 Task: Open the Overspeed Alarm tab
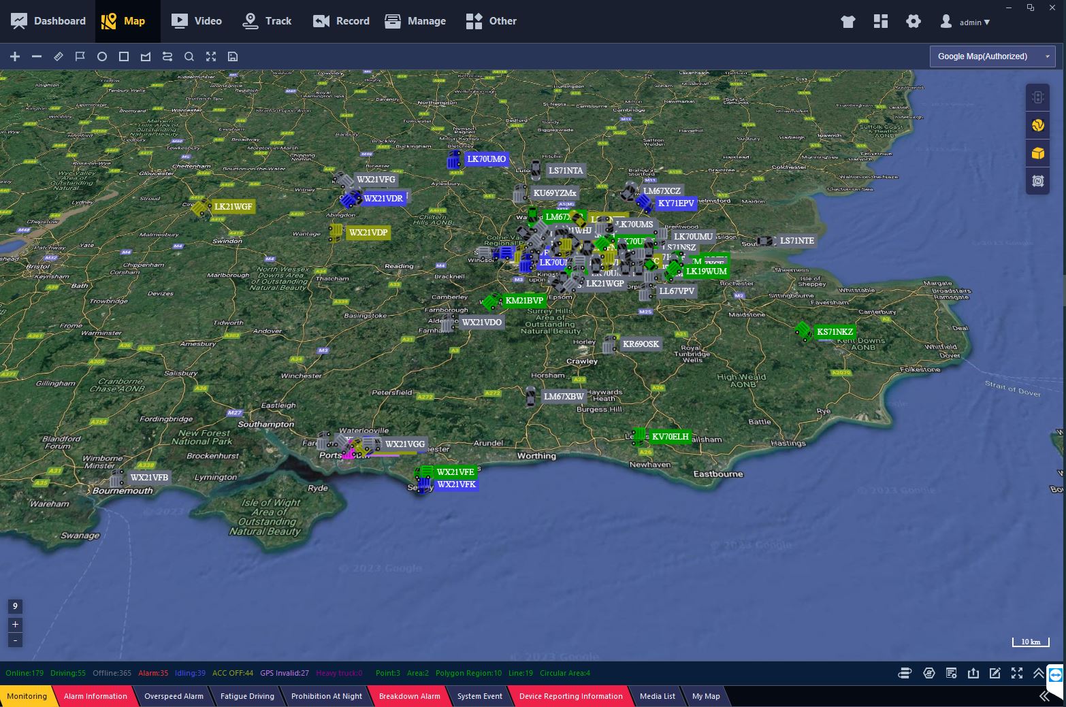[174, 696]
